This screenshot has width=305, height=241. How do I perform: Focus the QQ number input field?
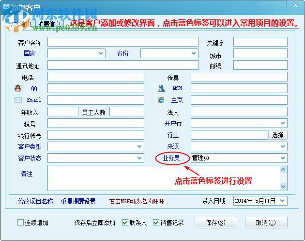[x=96, y=88]
